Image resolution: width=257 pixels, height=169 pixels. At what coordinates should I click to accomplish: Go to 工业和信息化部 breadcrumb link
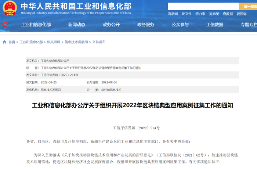point(31,42)
